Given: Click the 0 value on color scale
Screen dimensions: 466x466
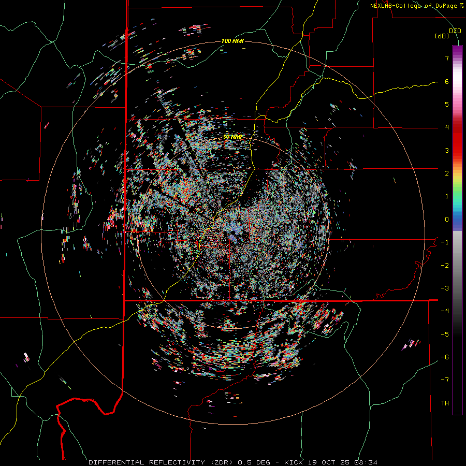Looking at the screenshot, I should [447, 219].
